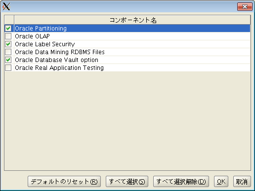Screen dimensions: 255x191
Task: Cancel with the 取消 button
Action: 242,182
